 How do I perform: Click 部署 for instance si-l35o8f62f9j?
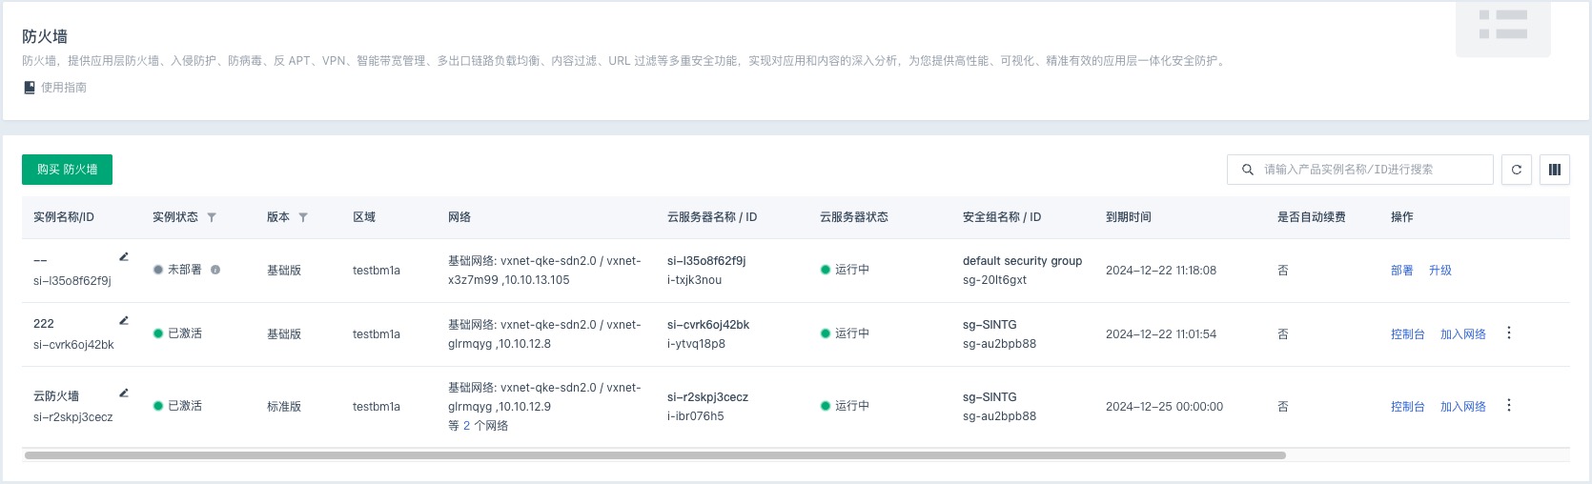[1402, 271]
